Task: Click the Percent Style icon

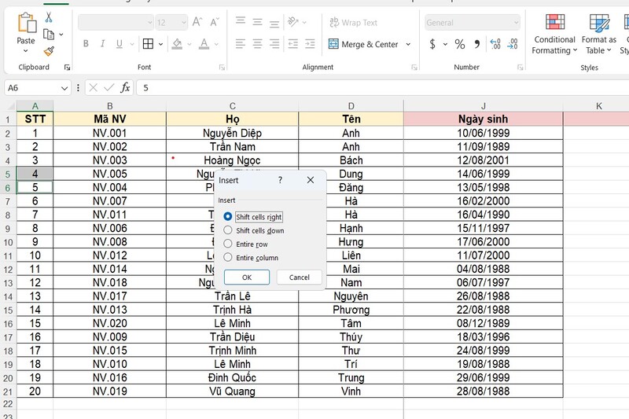Action: (x=459, y=45)
